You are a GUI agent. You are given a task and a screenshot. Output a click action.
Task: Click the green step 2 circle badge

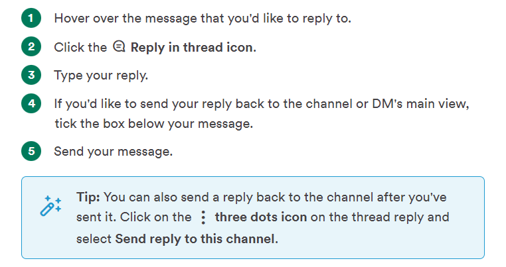tap(31, 46)
